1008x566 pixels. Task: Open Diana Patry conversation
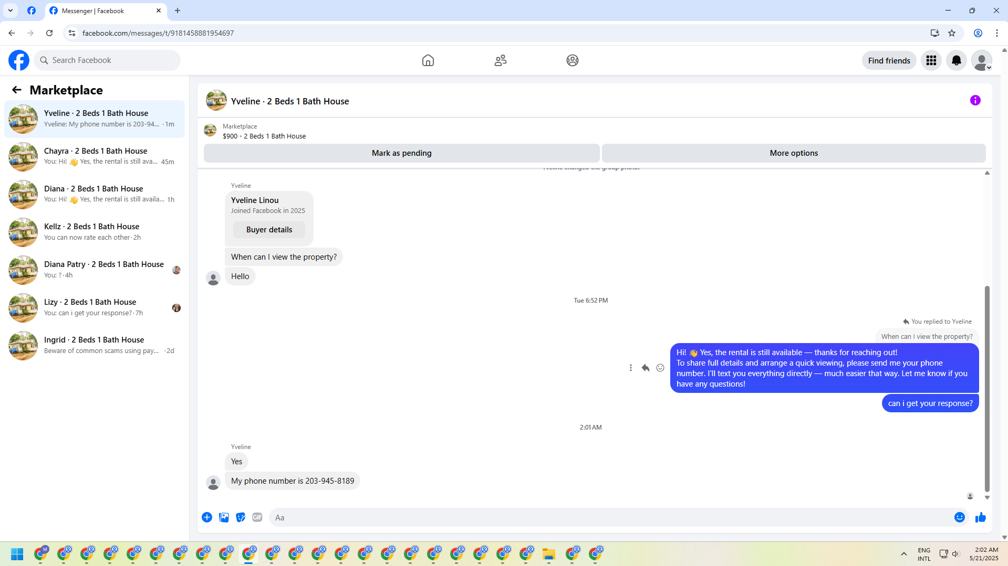pyautogui.click(x=95, y=270)
